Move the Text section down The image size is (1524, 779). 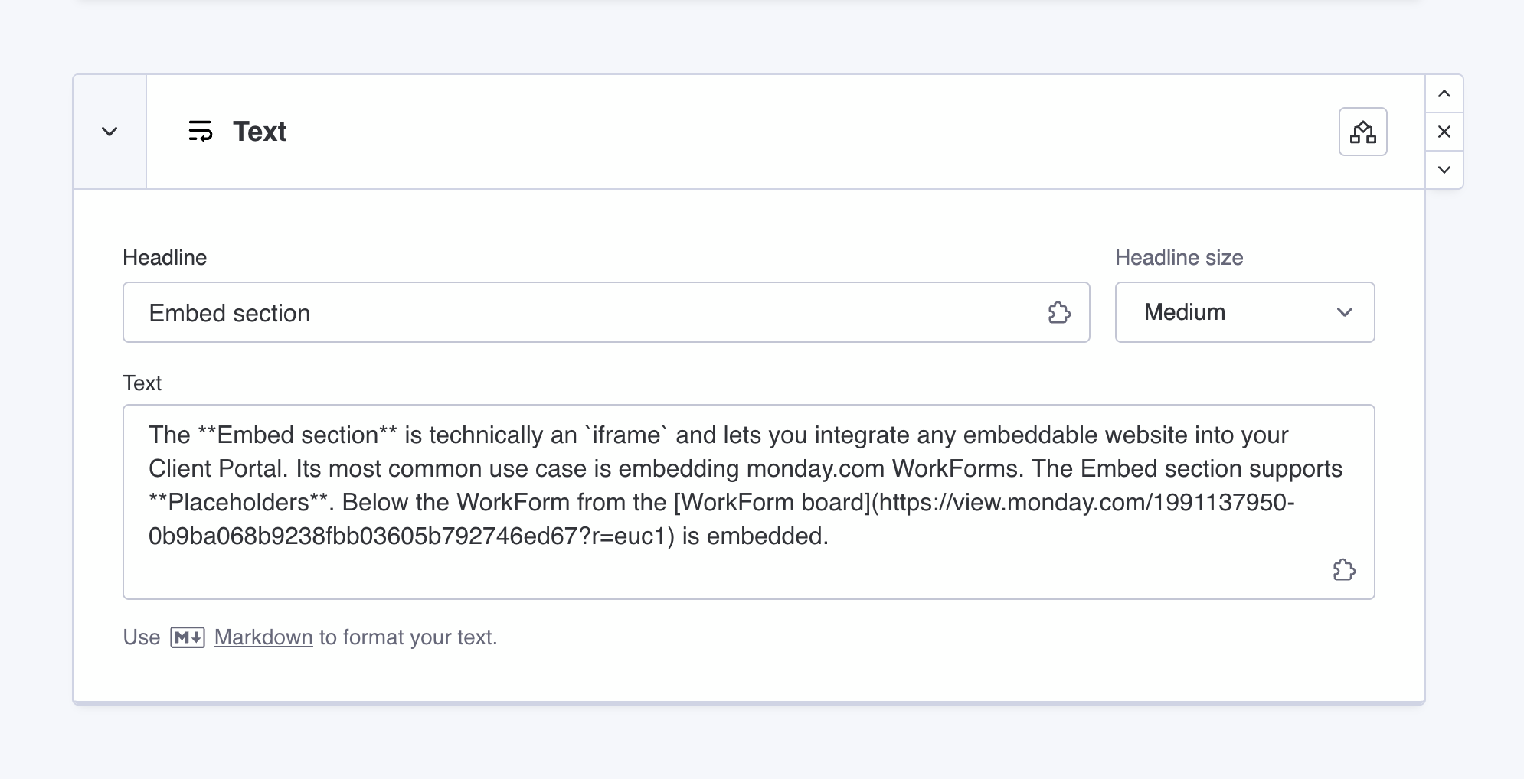tap(1444, 169)
